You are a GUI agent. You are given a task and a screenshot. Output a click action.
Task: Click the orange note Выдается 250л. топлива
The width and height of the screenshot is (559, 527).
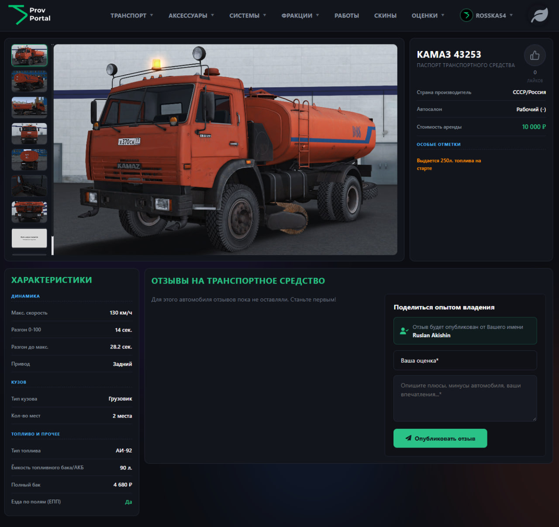449,164
